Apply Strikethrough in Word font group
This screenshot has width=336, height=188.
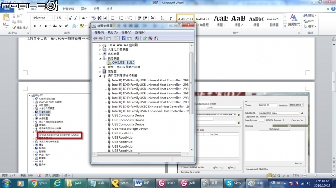[55, 26]
